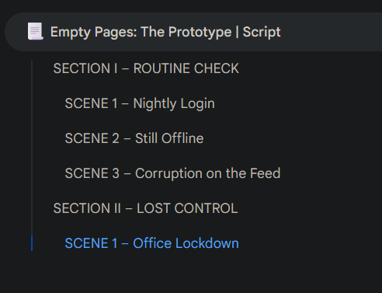Open the Empty Pages: The Prototype tab
The image size is (382, 293).
193,32
